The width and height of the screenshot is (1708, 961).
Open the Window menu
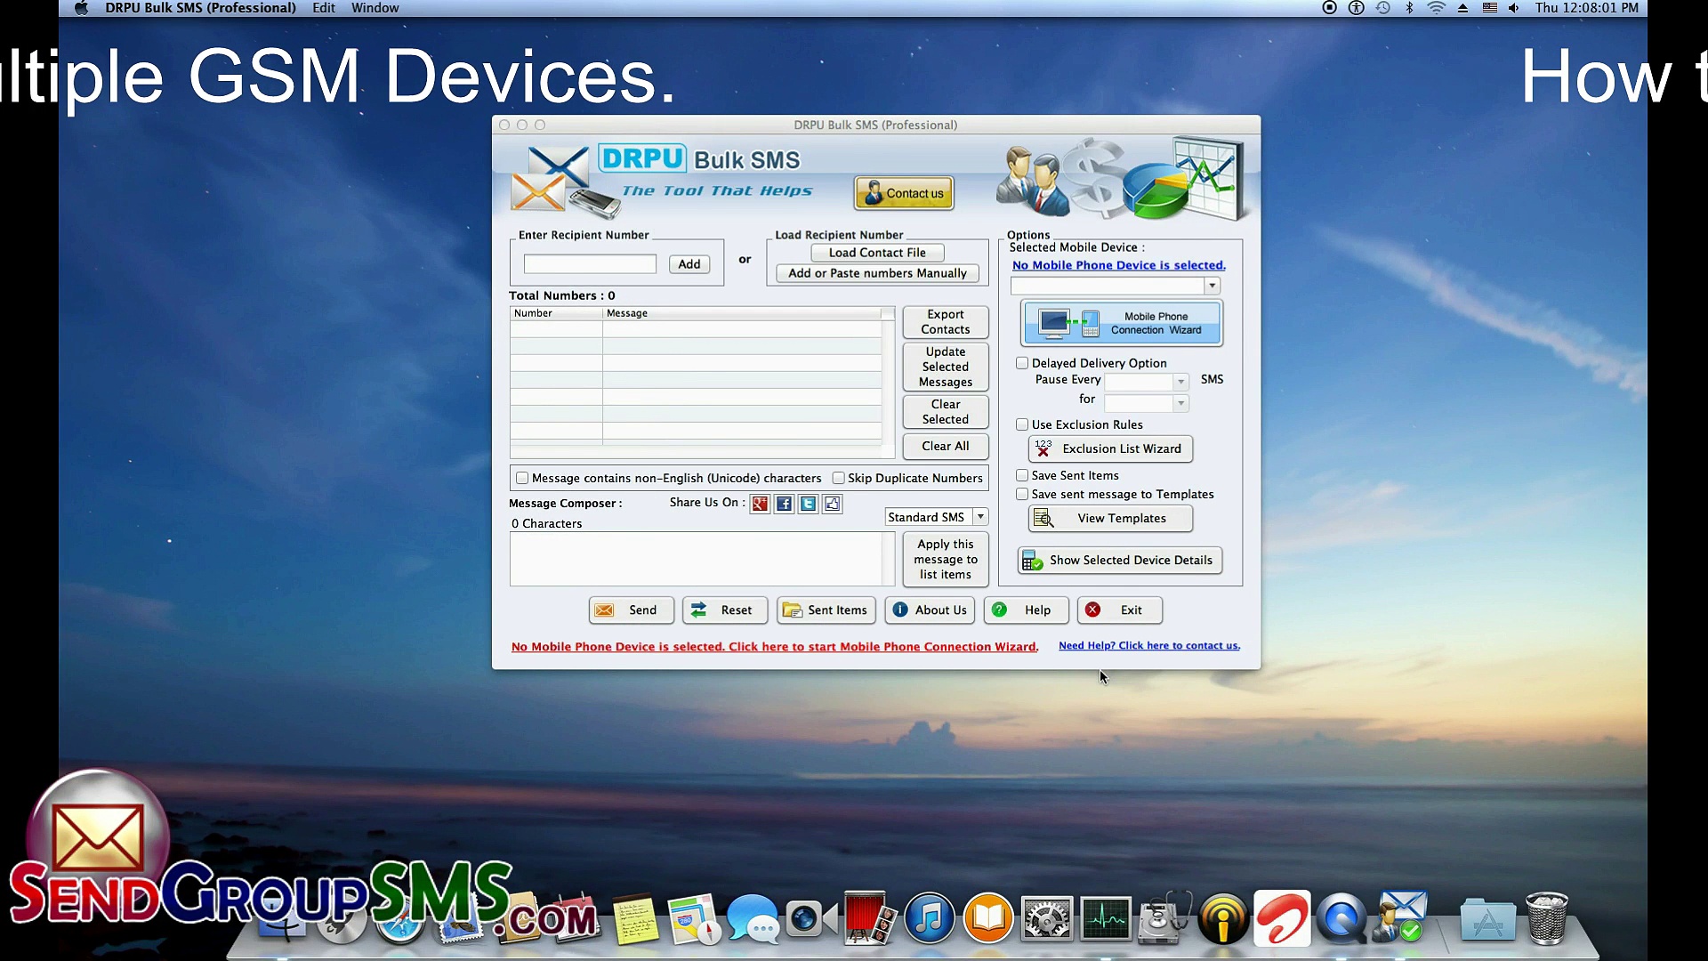coord(375,8)
